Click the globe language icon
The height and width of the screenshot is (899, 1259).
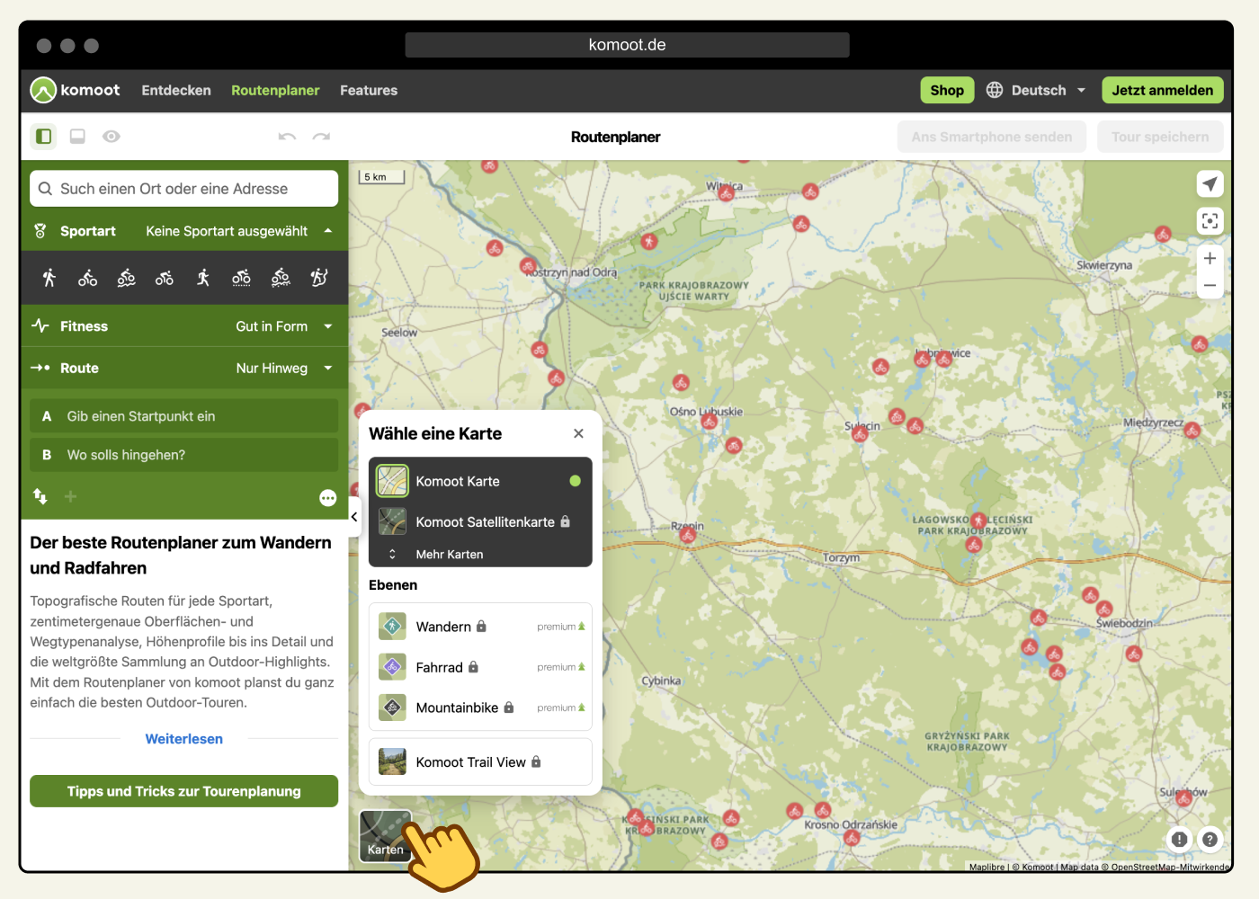coord(995,90)
